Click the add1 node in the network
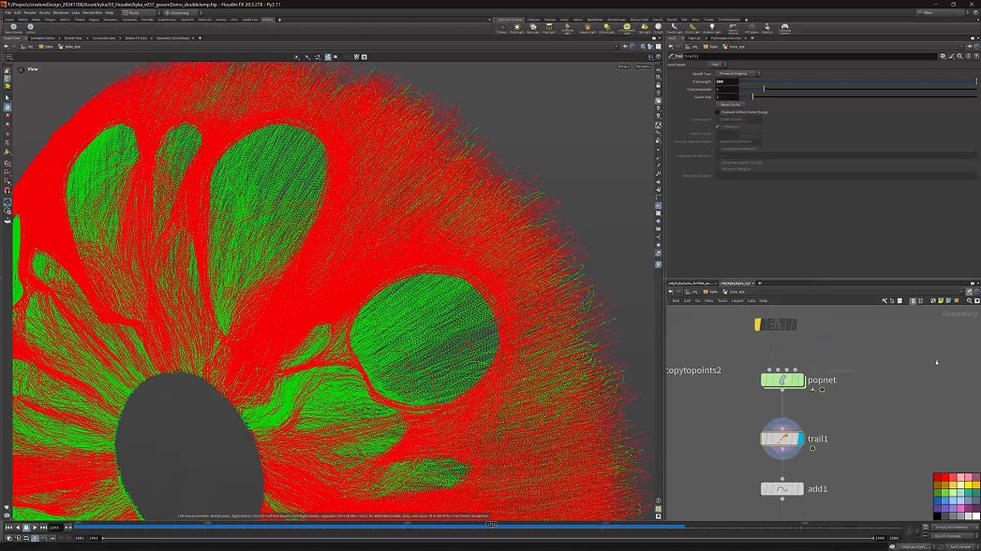 coord(782,489)
